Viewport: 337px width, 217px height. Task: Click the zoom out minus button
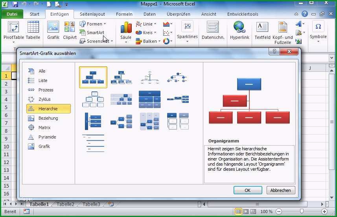[x=279, y=212]
